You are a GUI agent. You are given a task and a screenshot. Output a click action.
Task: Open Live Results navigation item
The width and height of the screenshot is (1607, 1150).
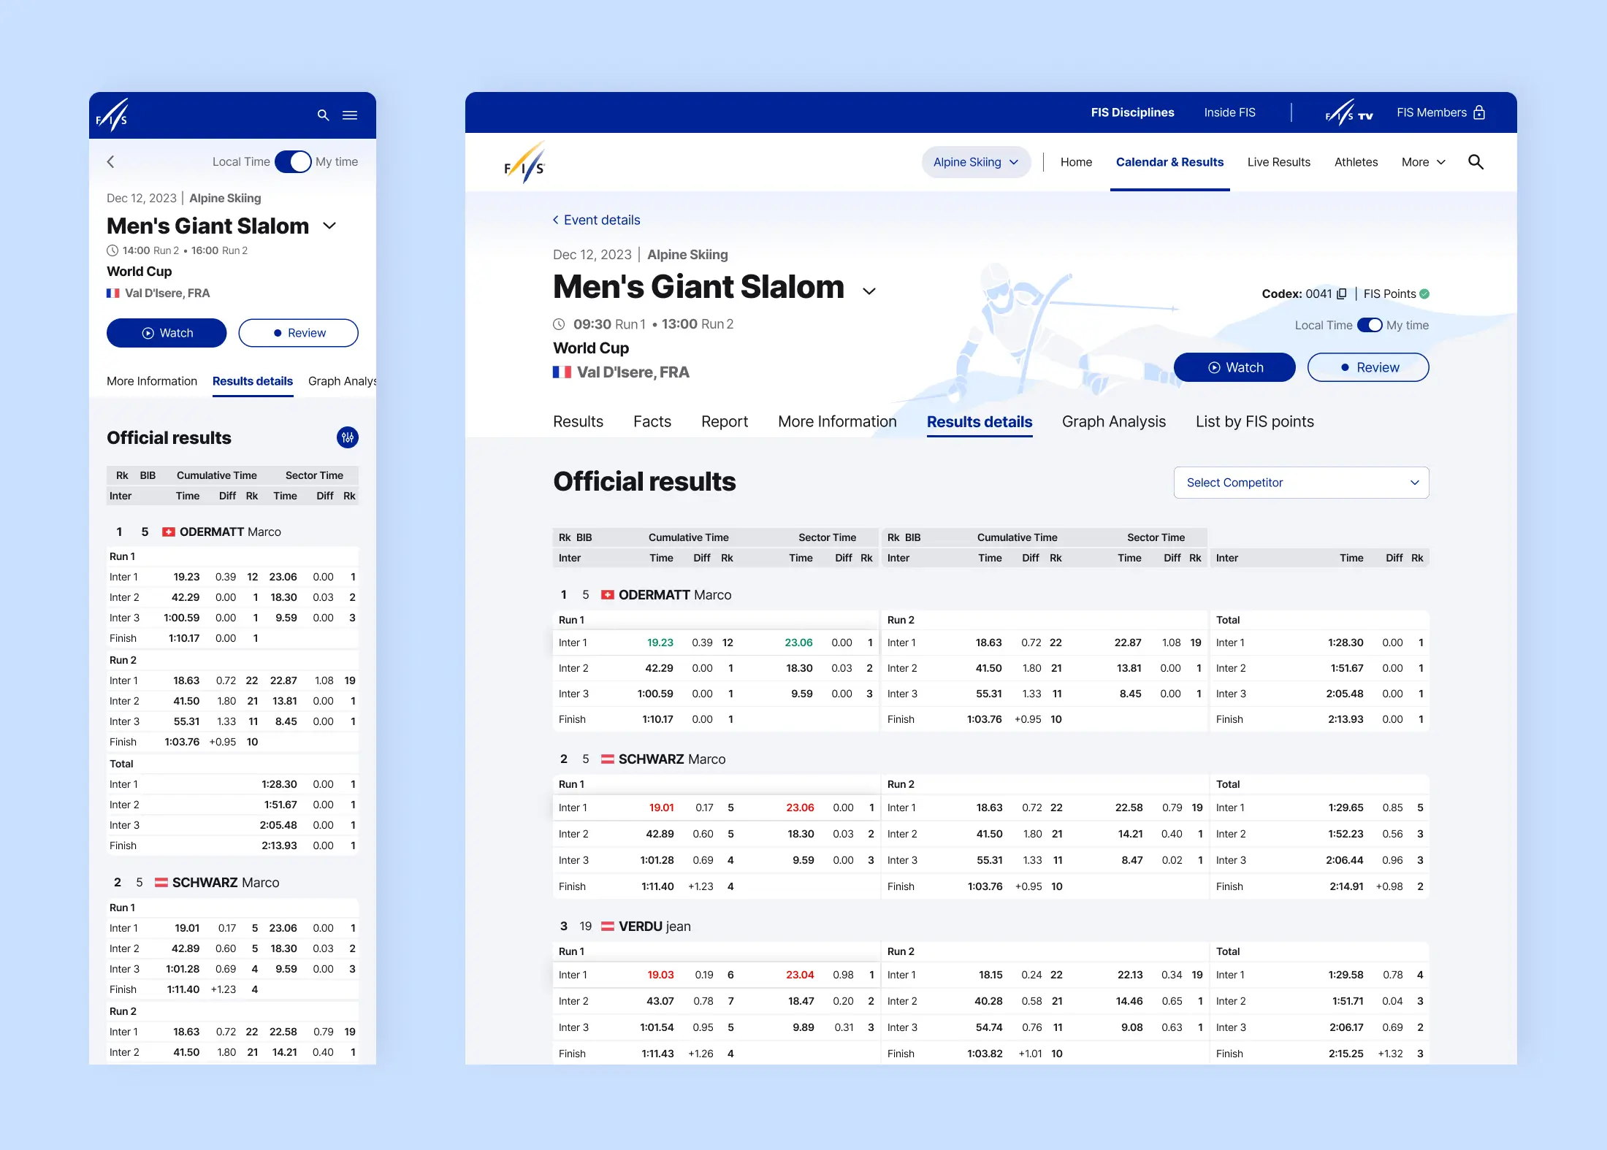[x=1278, y=162]
